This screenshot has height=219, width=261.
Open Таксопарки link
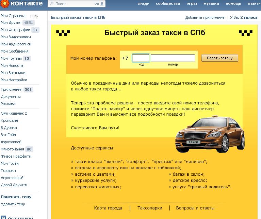(x=150, y=208)
